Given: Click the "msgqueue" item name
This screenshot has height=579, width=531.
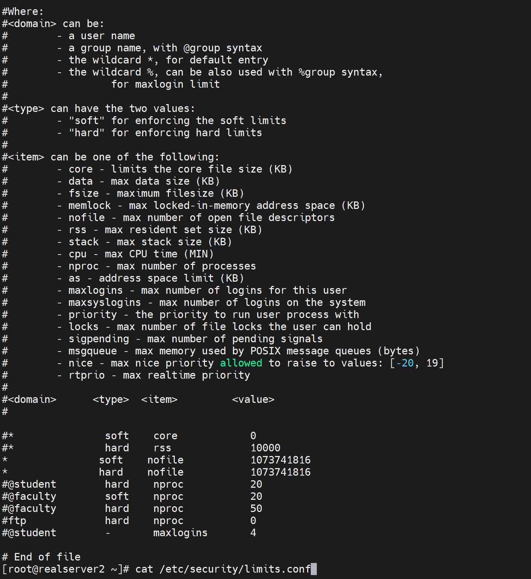Looking at the screenshot, I should click(x=93, y=351).
